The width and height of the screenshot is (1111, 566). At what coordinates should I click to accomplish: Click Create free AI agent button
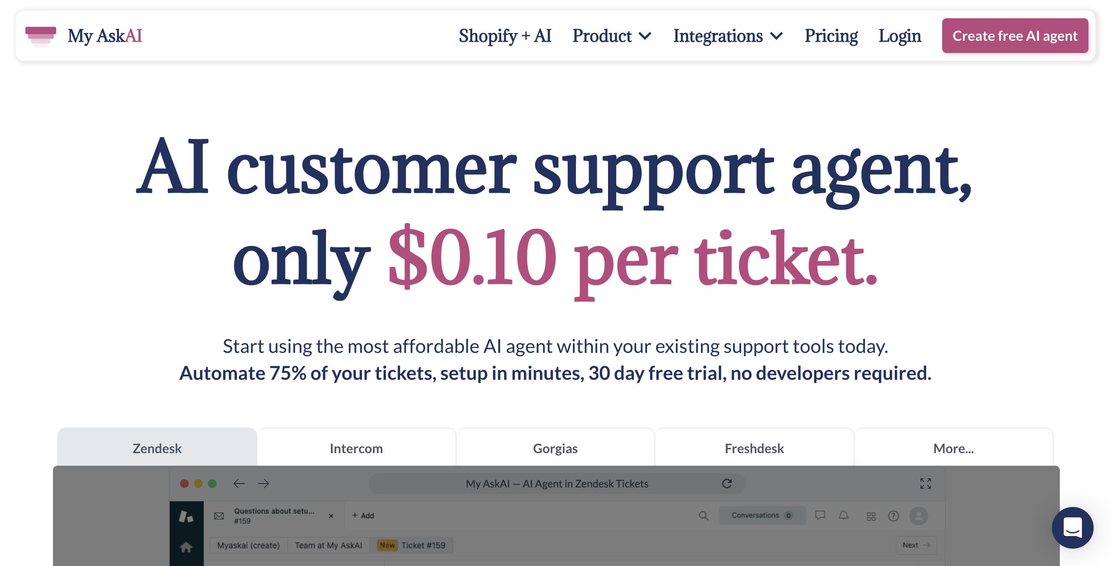[x=1015, y=36]
